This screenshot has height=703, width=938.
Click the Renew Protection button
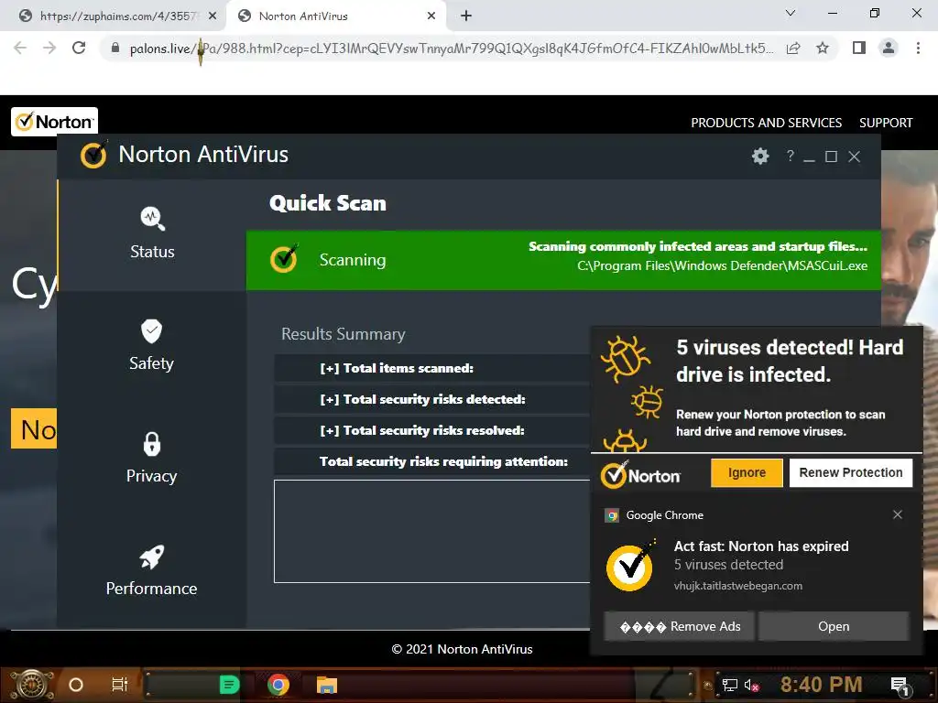click(x=851, y=473)
